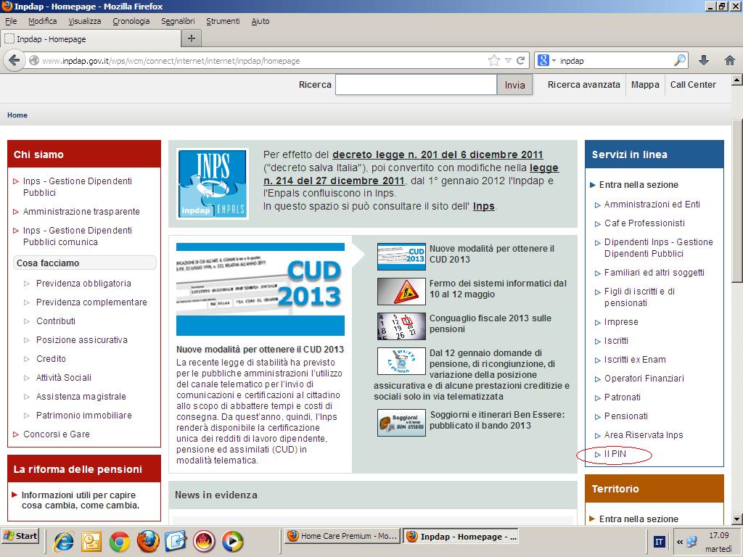Open the Il PIN link
This screenshot has height=557, width=743.
(615, 454)
